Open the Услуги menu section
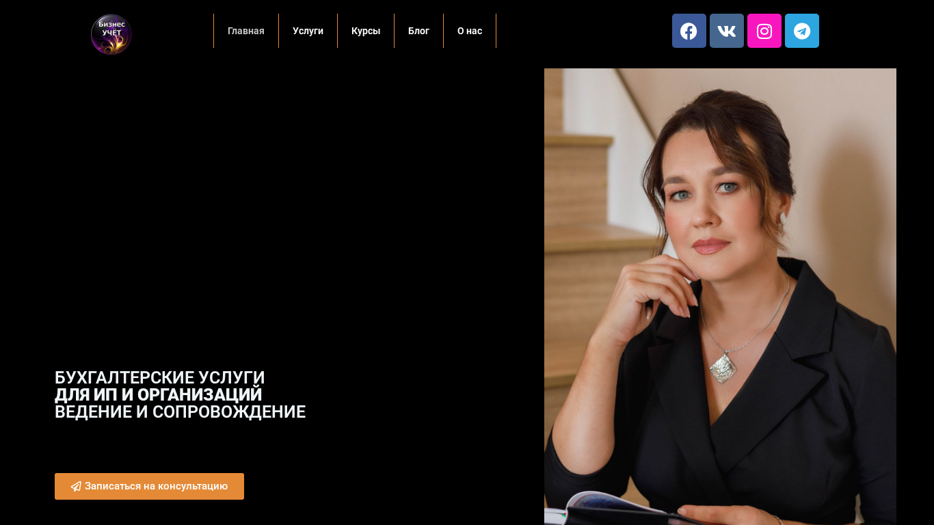This screenshot has height=525, width=934. 308,31
